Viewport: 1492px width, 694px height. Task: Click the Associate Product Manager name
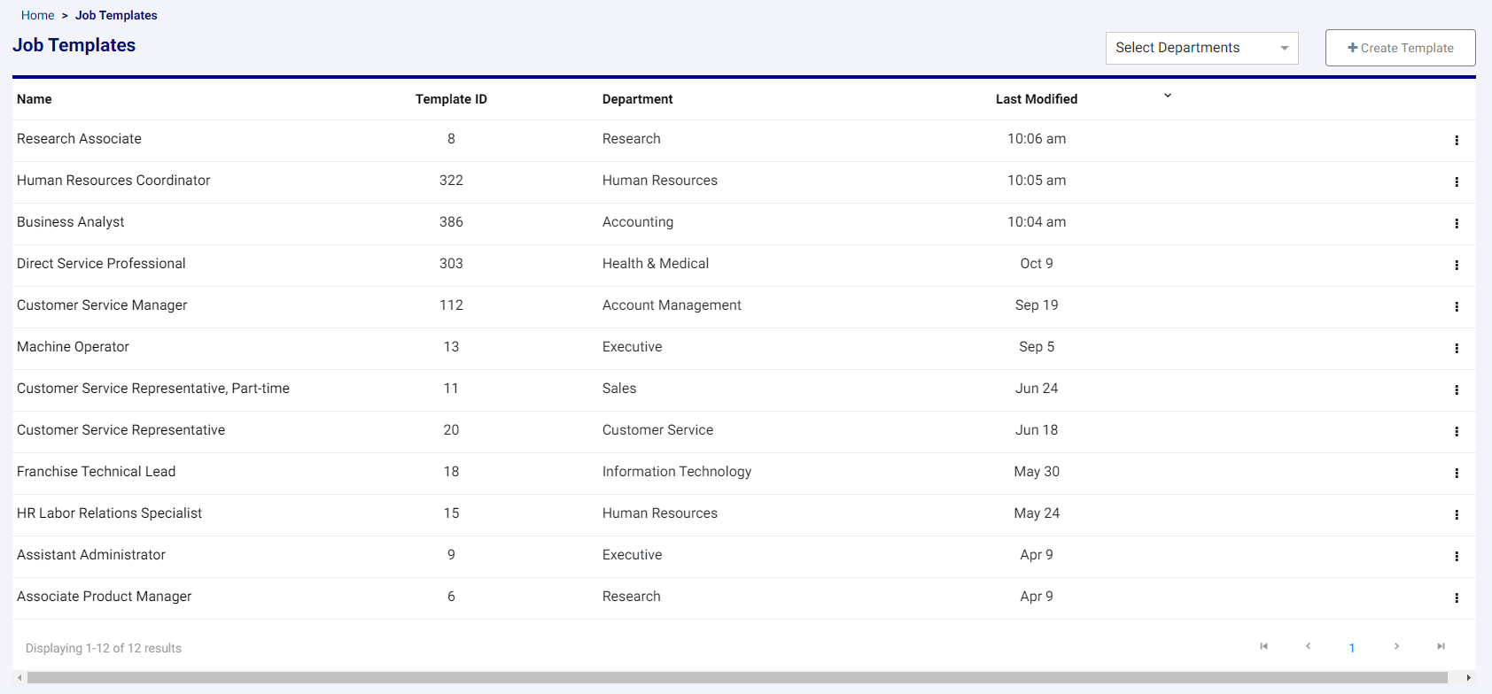coord(104,597)
